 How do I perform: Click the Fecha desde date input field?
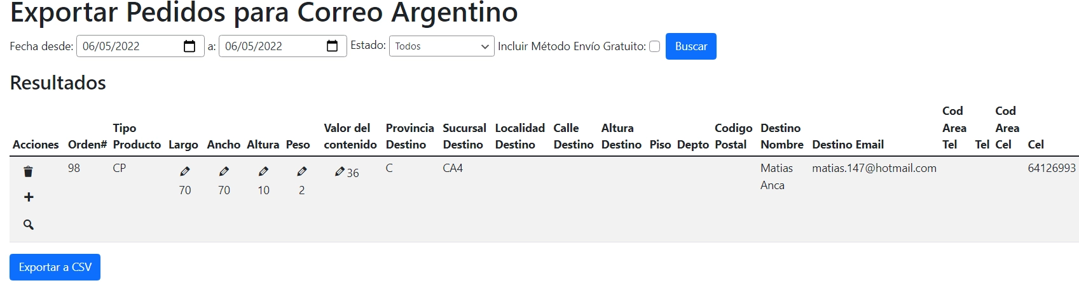[127, 46]
